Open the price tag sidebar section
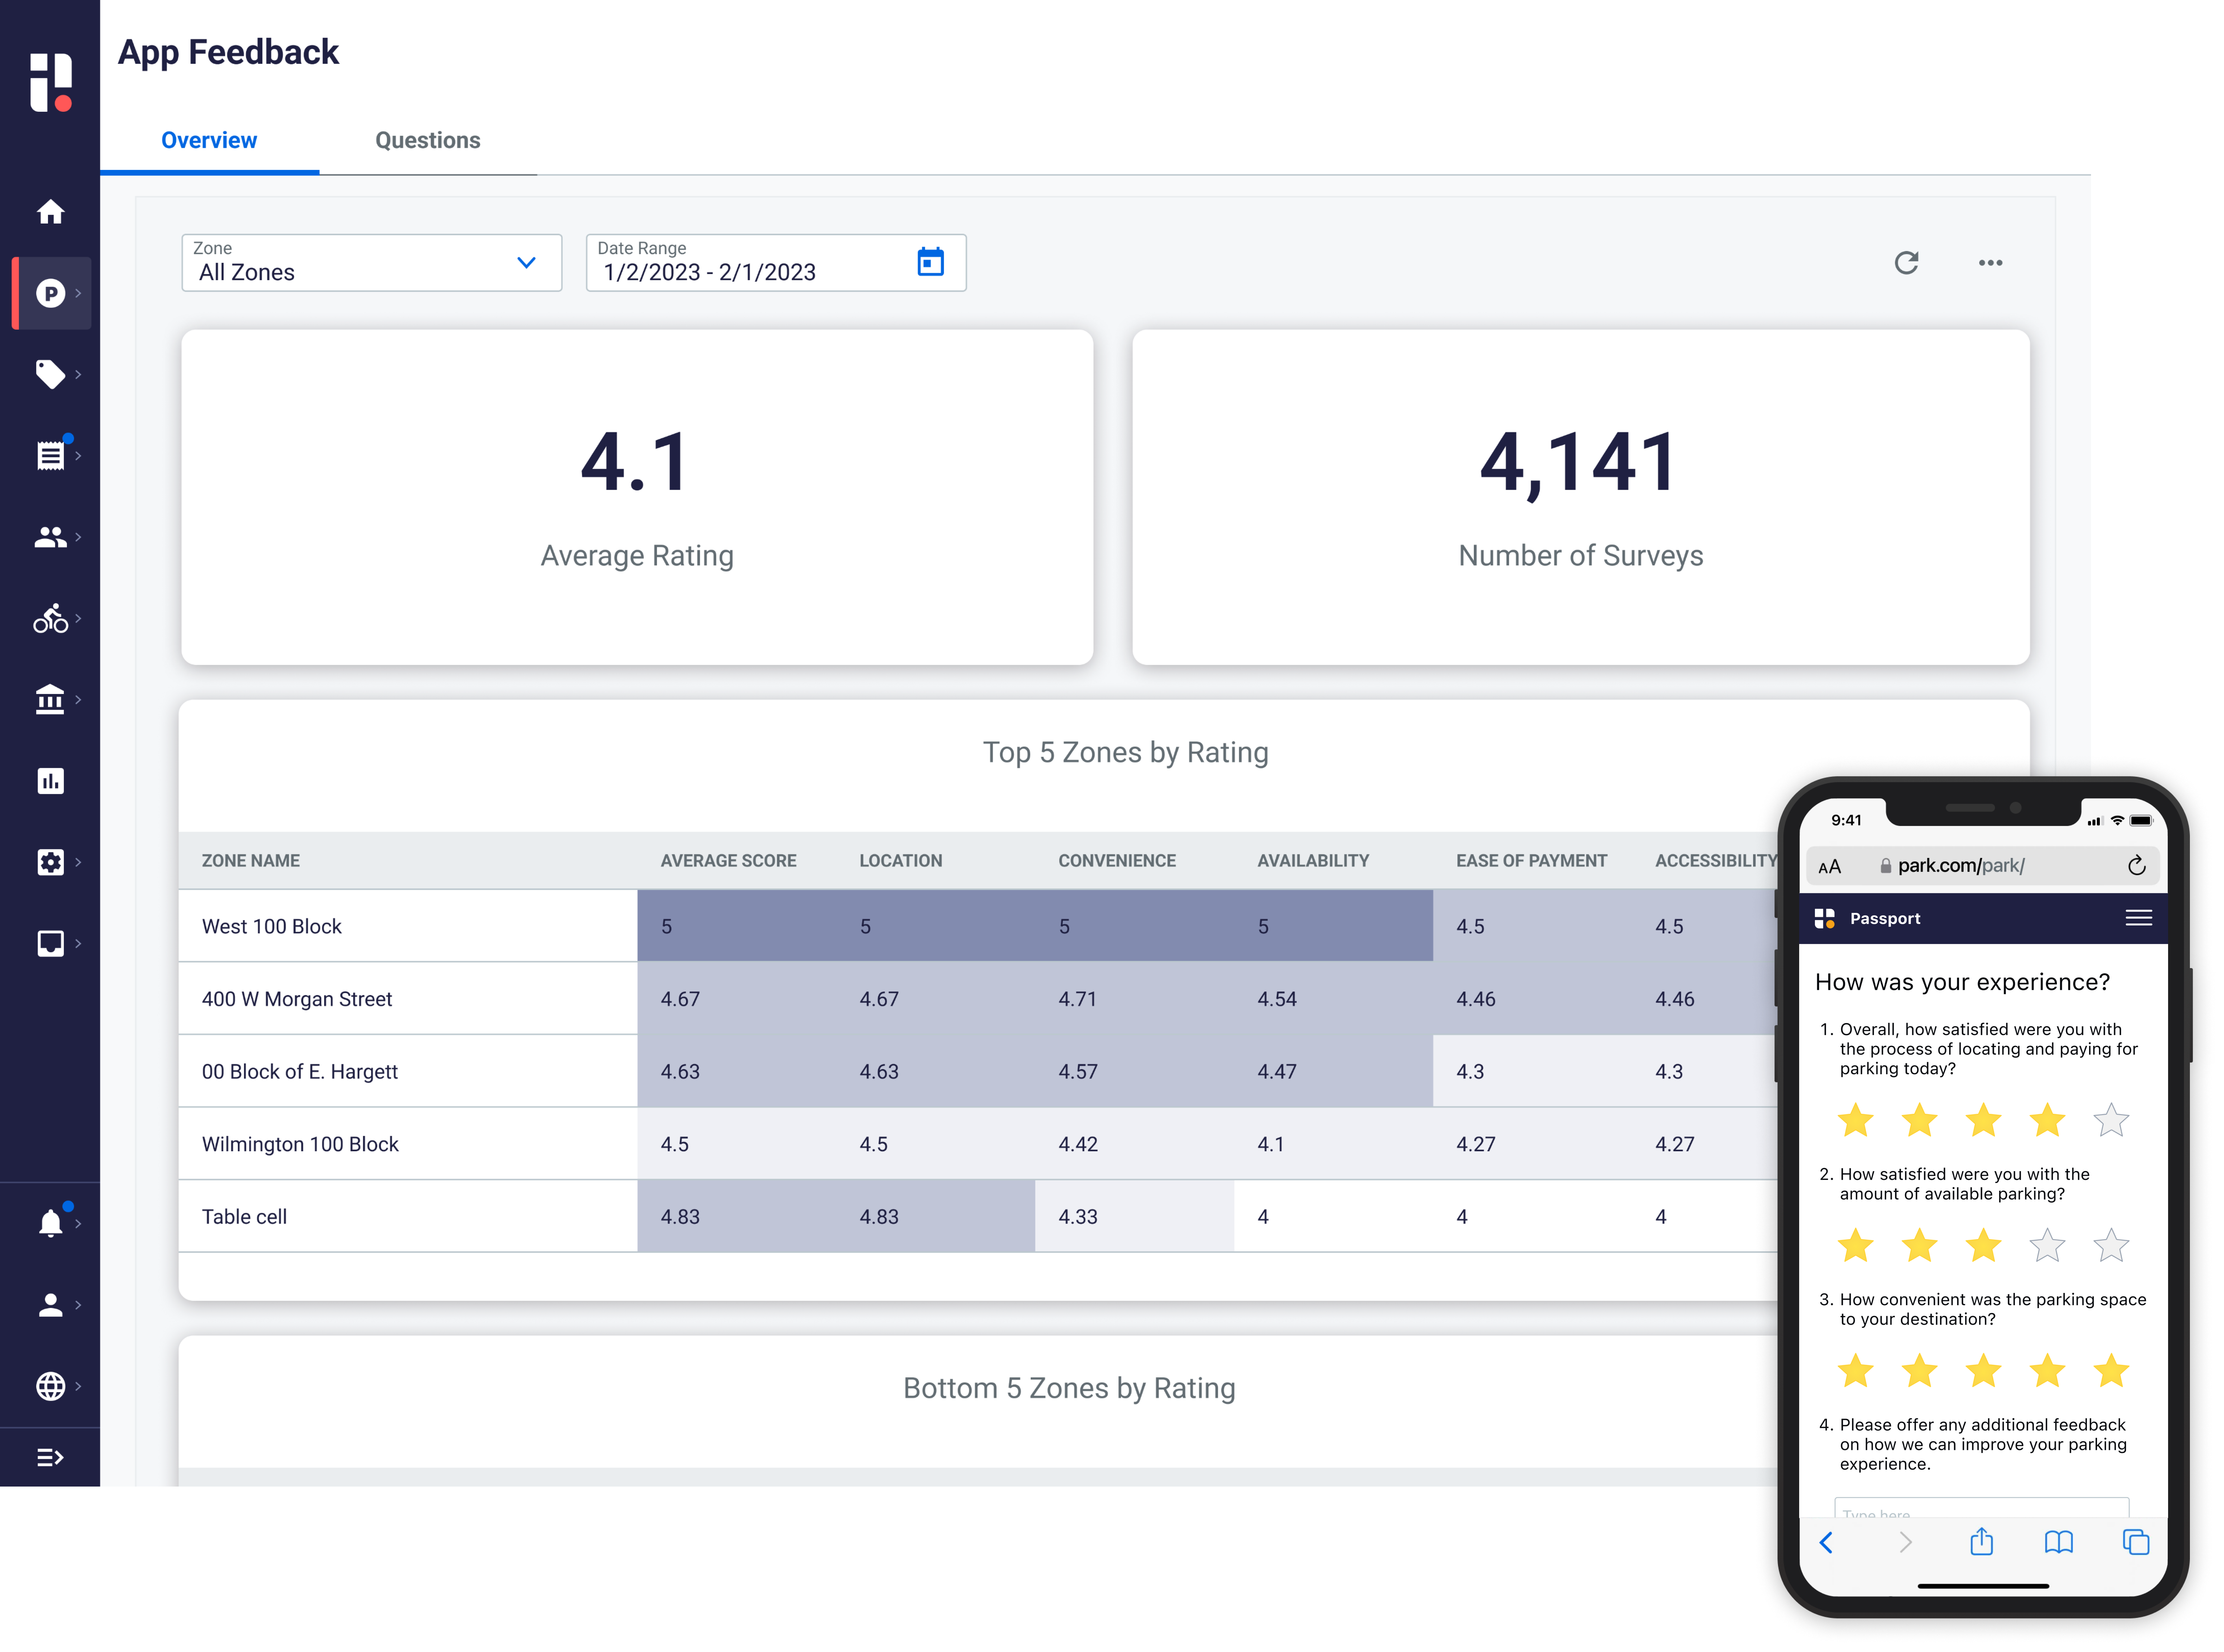 click(x=50, y=374)
